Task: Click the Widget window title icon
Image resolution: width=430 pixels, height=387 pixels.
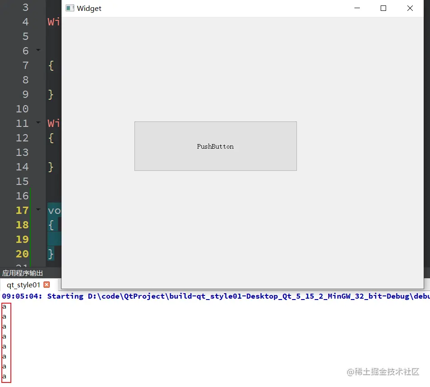Action: (70, 8)
